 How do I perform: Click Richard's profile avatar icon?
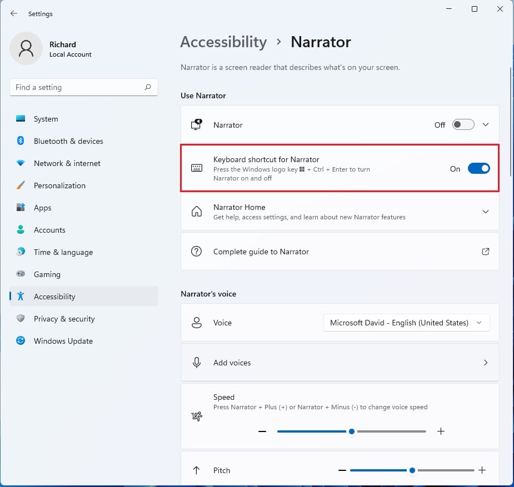(26, 48)
